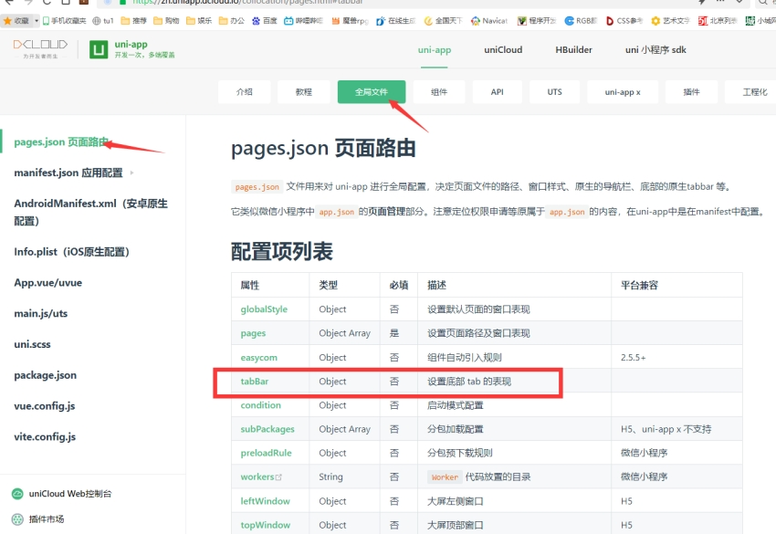Open the 插件市场 link
776x534 pixels.
(x=47, y=519)
